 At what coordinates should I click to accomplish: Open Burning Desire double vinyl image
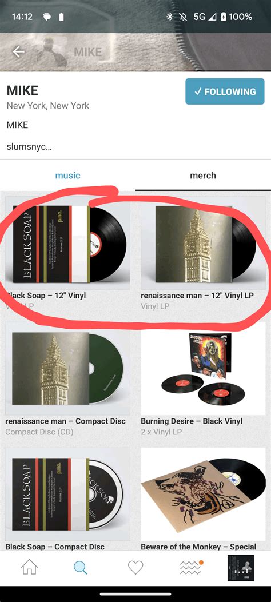tap(203, 368)
